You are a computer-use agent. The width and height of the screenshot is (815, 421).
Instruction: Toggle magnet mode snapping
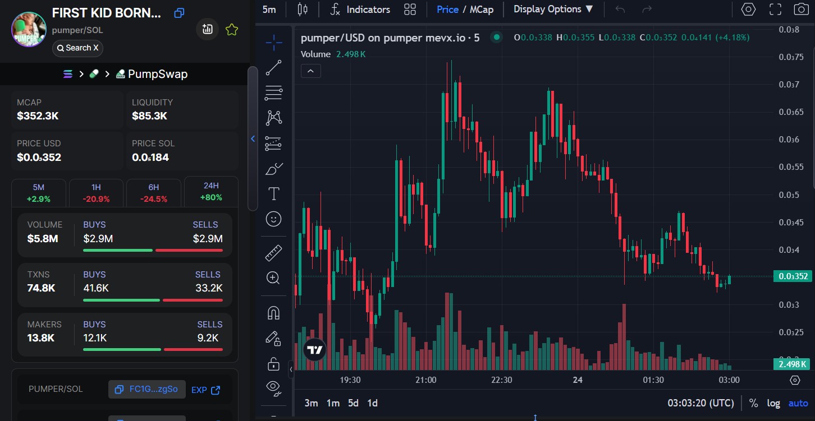[274, 313]
